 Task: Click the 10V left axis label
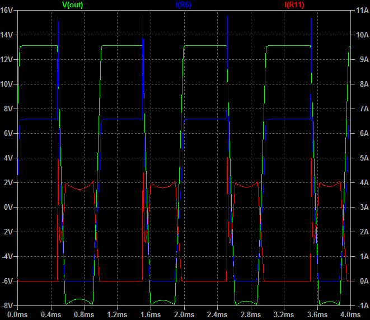tap(6, 84)
